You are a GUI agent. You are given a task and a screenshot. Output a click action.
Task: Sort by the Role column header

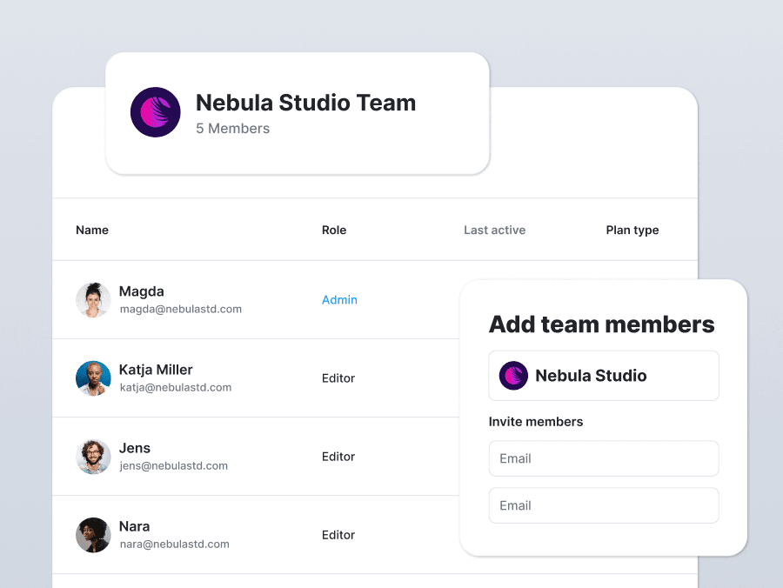[334, 231]
